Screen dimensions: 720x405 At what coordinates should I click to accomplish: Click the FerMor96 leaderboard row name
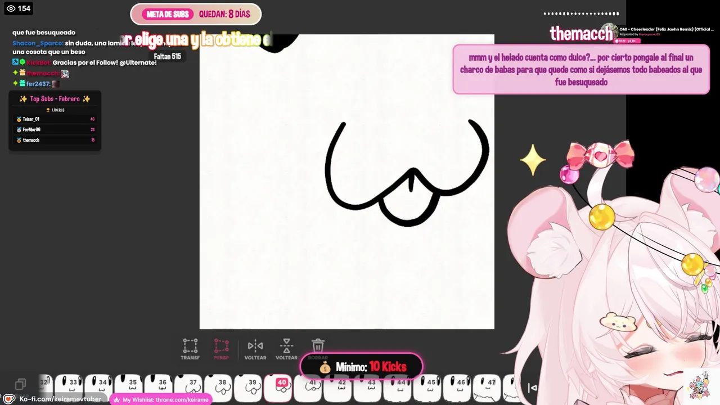pos(31,129)
